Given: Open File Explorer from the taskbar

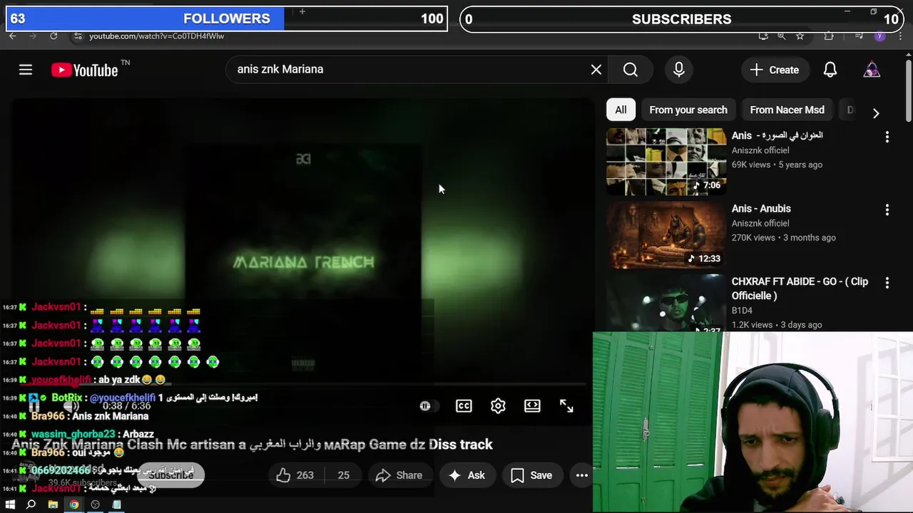Looking at the screenshot, I should point(53,504).
